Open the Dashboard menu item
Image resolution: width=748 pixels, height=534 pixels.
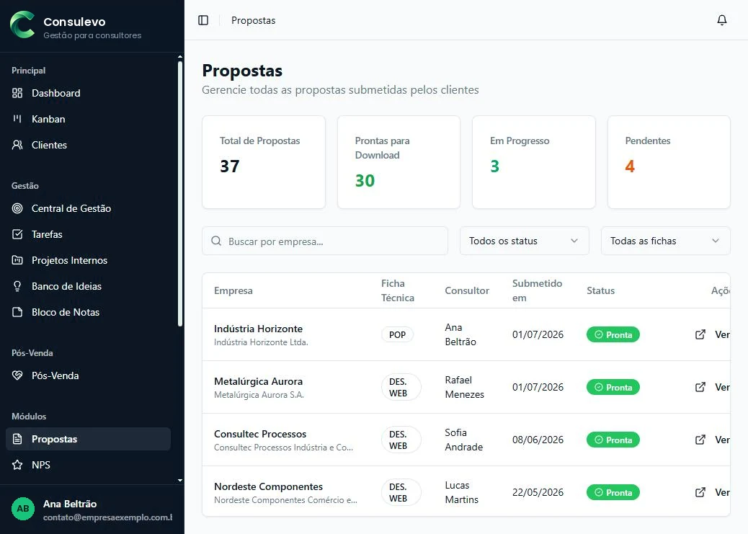pyautogui.click(x=88, y=93)
